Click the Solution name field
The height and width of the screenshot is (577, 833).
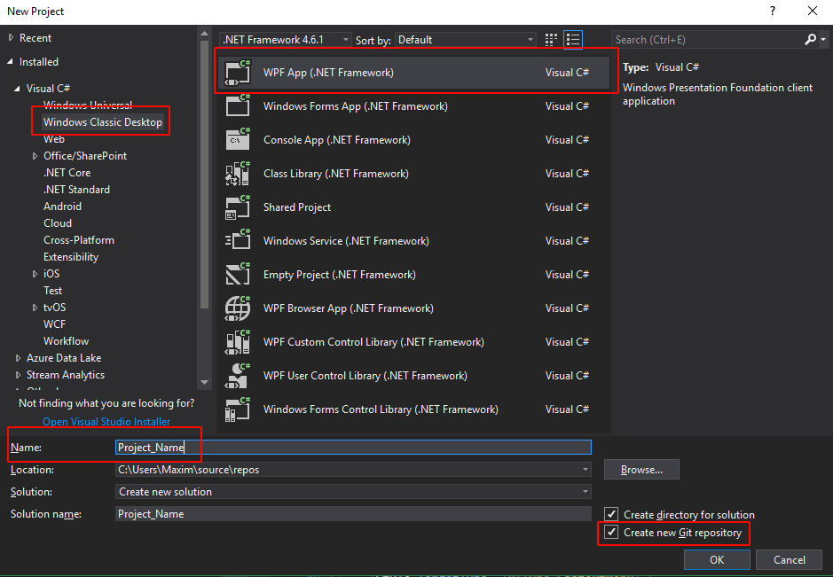pos(353,514)
